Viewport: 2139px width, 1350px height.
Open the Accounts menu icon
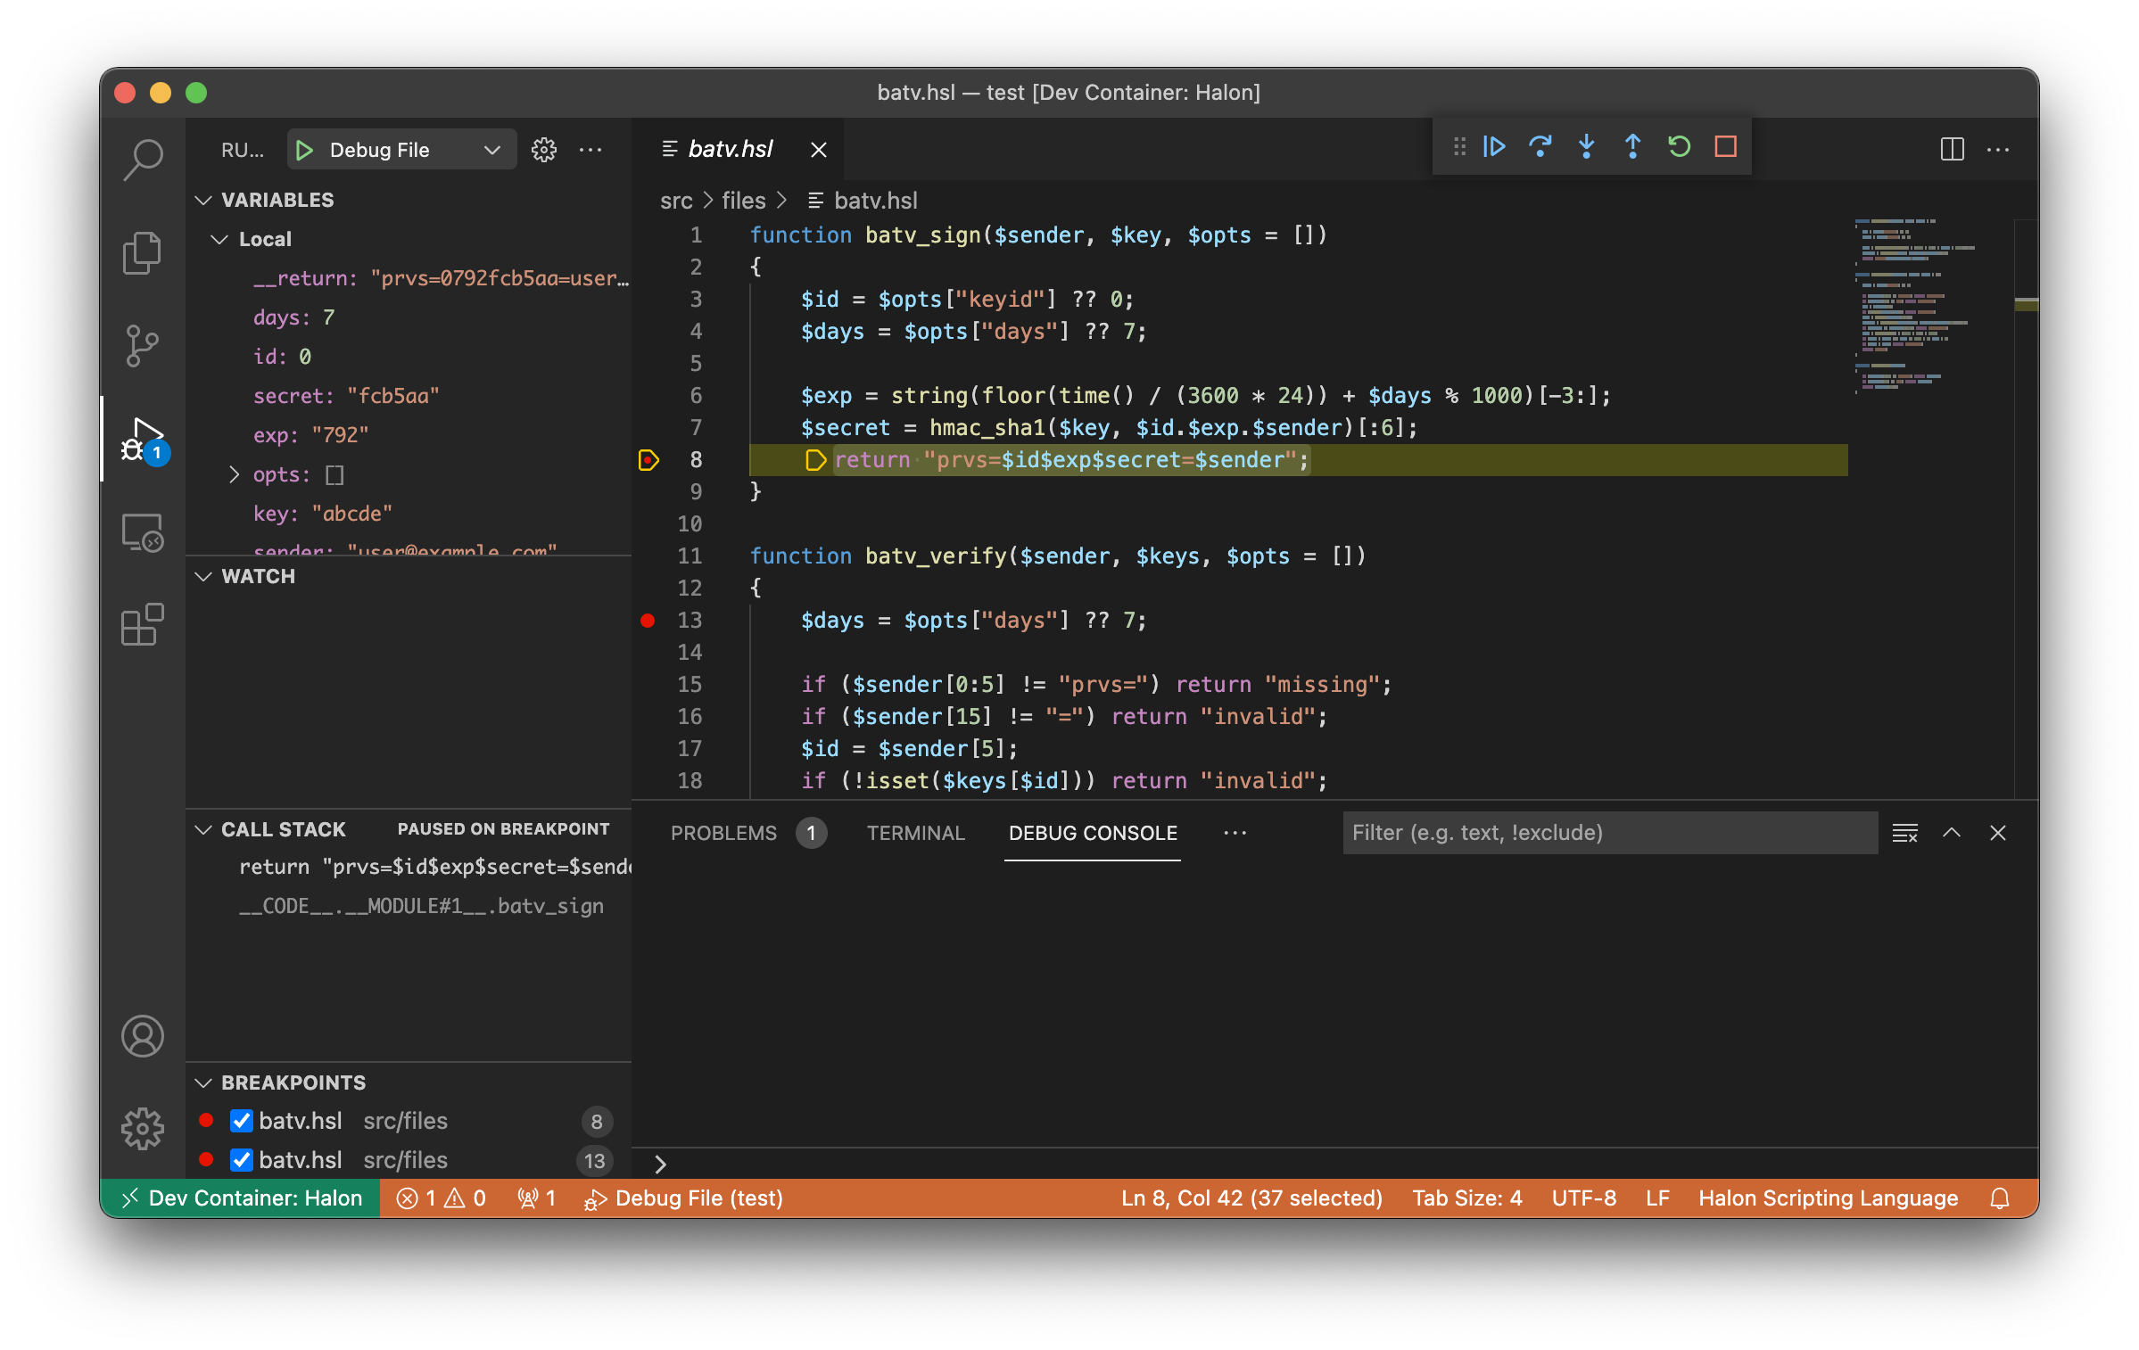[143, 1036]
